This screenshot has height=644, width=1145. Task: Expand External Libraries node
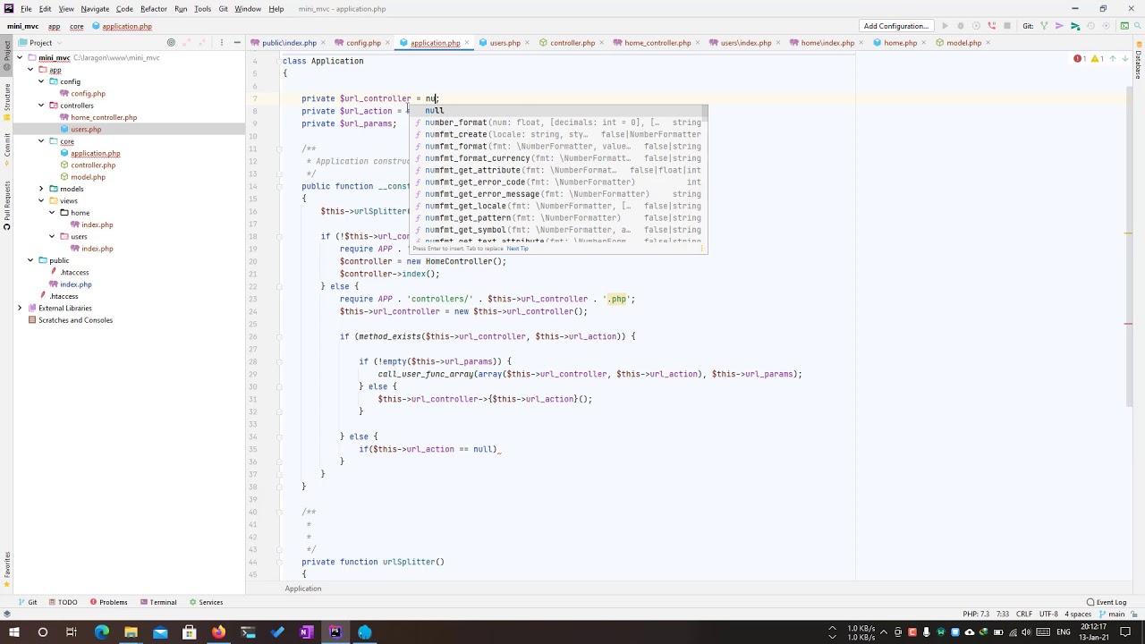pyautogui.click(x=20, y=308)
